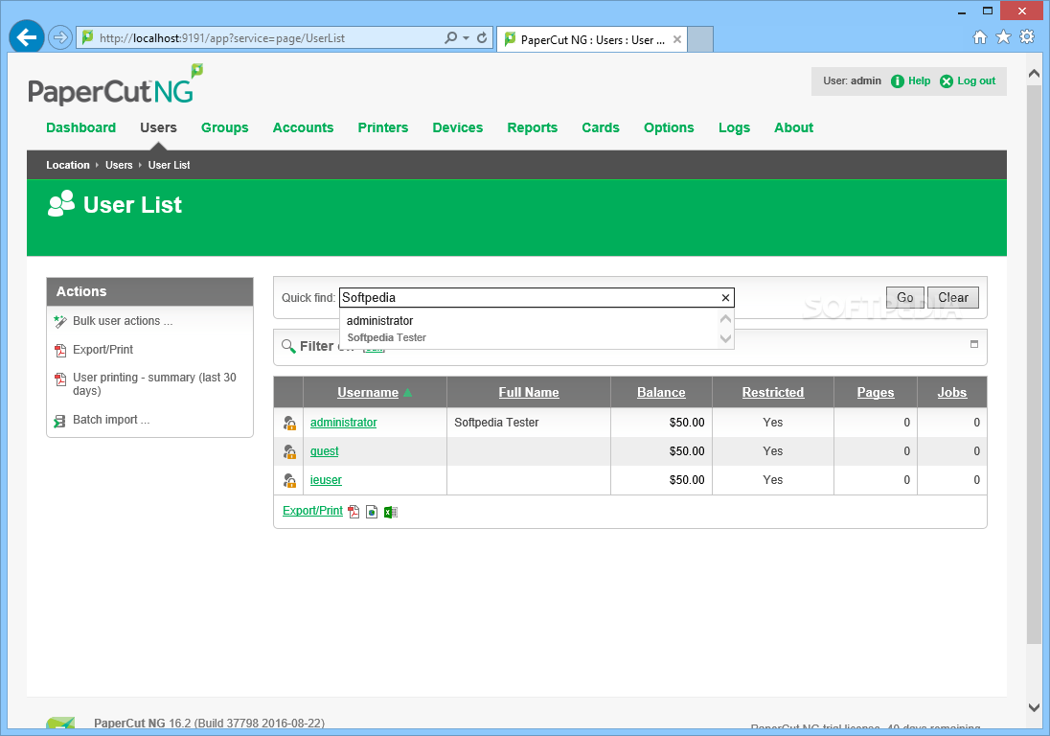Open the About tab

click(793, 127)
